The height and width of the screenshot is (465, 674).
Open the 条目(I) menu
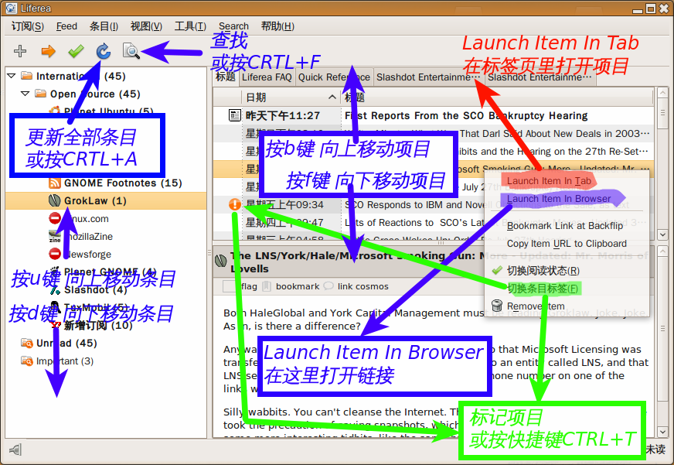pyautogui.click(x=104, y=26)
